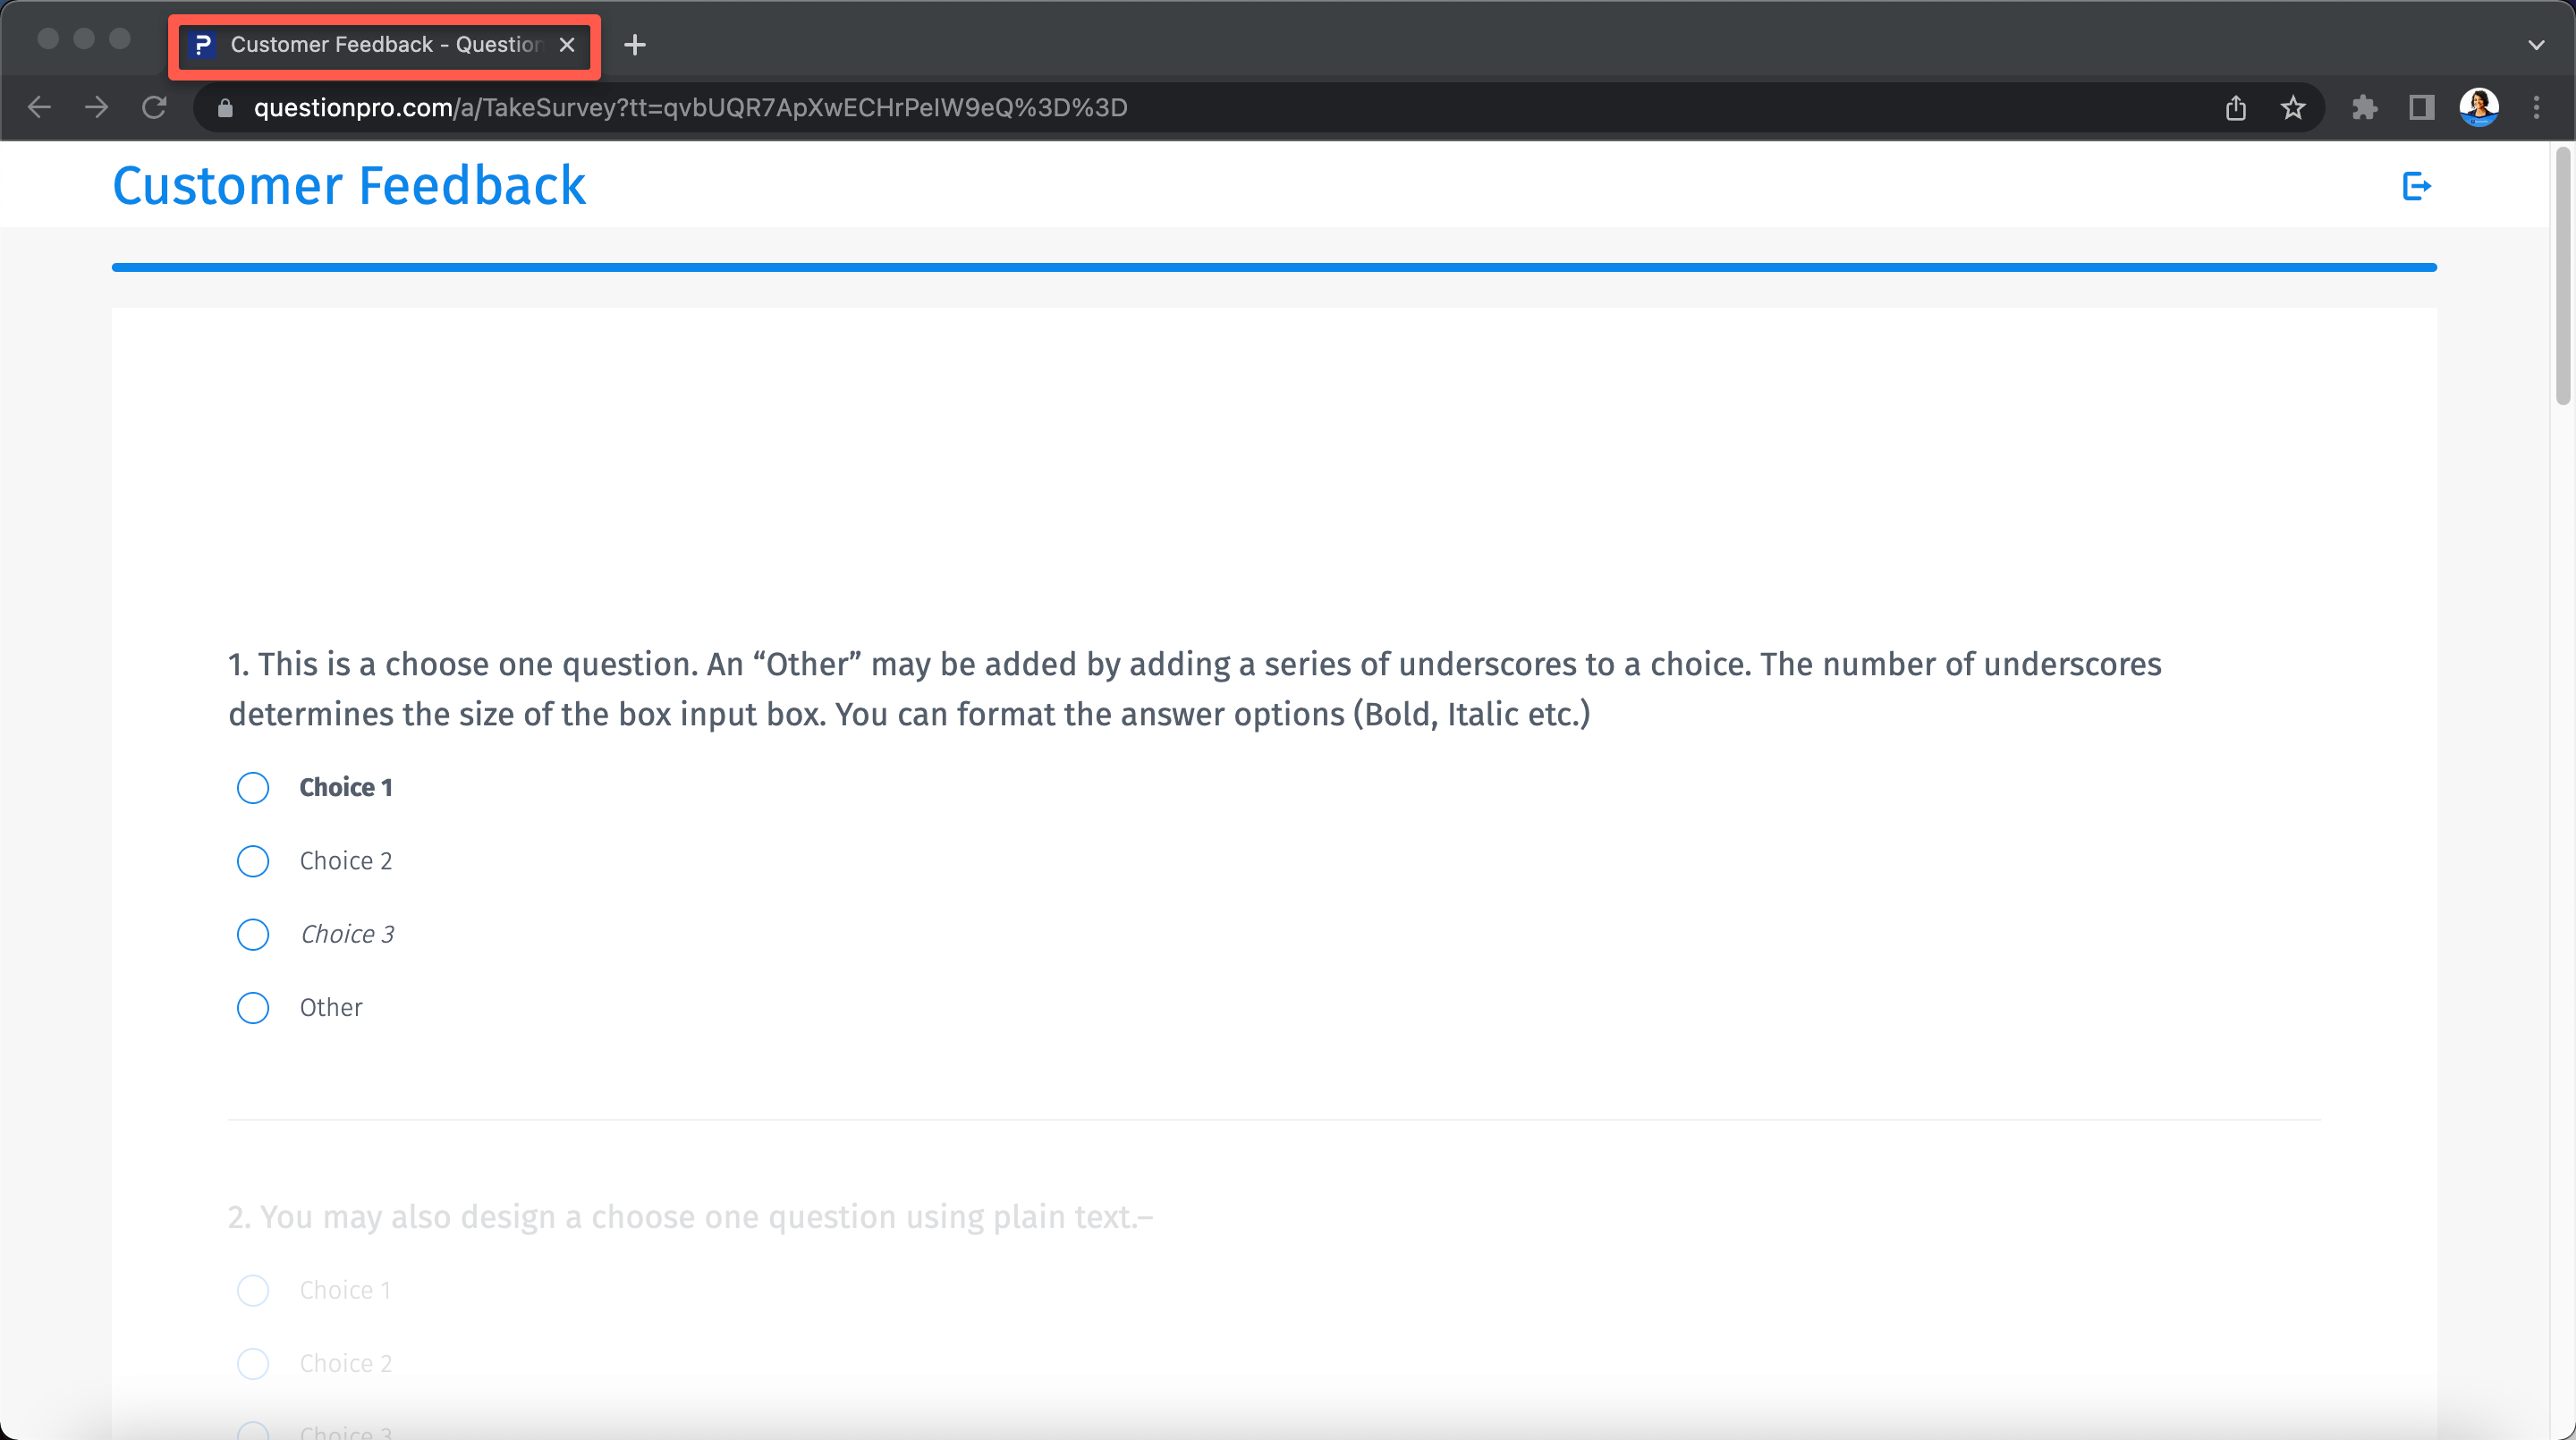Click the survey exit icon
The height and width of the screenshot is (1440, 2576).
(x=2416, y=186)
